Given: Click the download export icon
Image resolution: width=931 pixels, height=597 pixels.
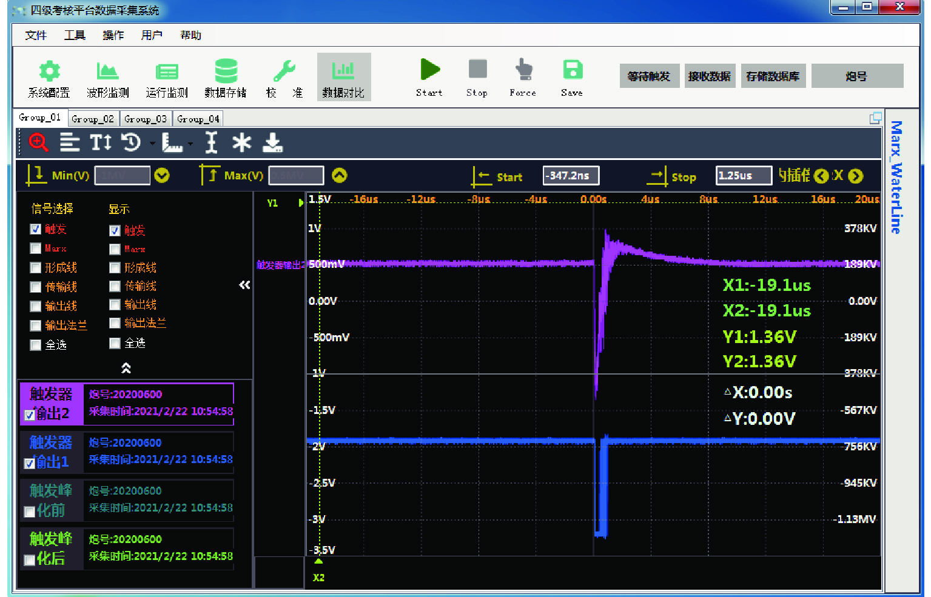Looking at the screenshot, I should pos(272,143).
